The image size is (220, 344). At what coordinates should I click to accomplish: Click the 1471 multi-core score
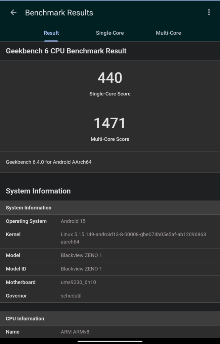coord(110,123)
